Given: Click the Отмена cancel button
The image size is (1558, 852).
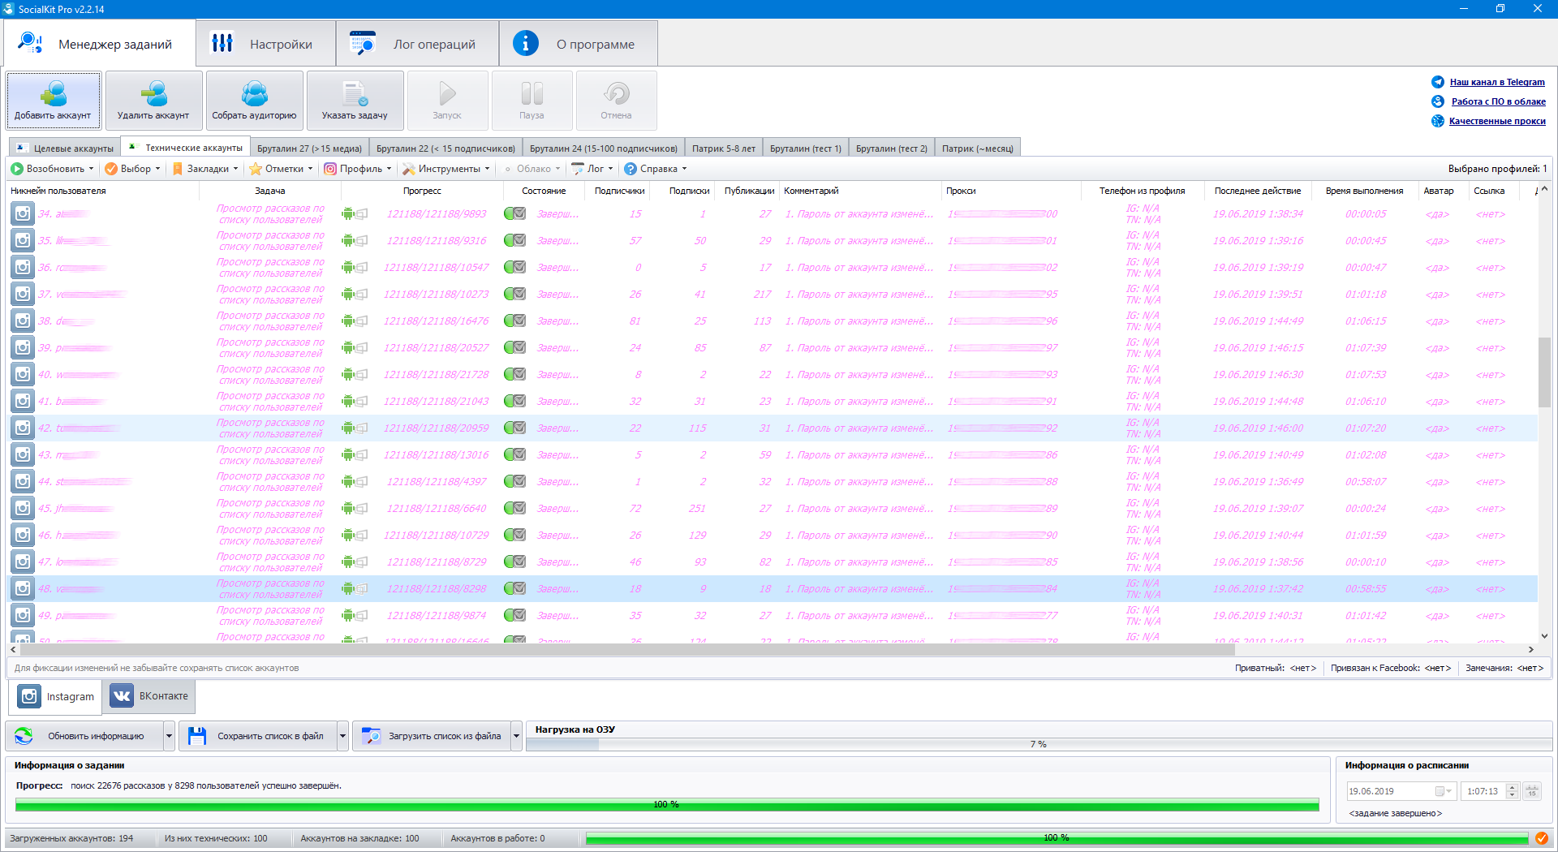Looking at the screenshot, I should 616,101.
